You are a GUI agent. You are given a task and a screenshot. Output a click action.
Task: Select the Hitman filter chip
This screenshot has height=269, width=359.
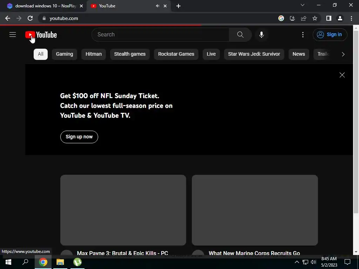94,54
